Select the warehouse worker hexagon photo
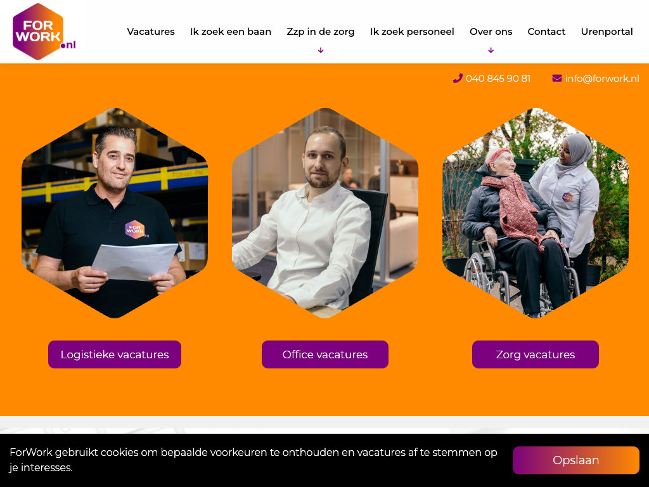The image size is (649, 487). [x=115, y=213]
